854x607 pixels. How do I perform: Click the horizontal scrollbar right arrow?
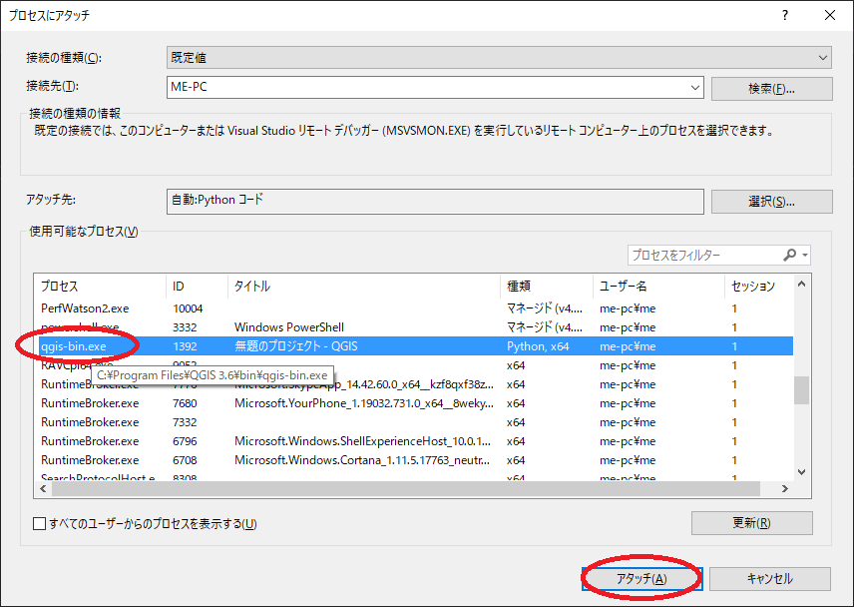(784, 488)
